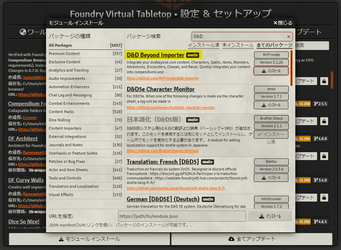
Task: Select Actor and Item Sheets category
Action: point(85,170)
